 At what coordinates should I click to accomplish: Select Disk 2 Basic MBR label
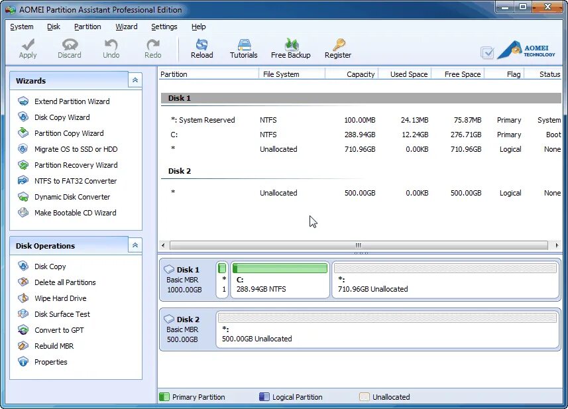(x=187, y=329)
